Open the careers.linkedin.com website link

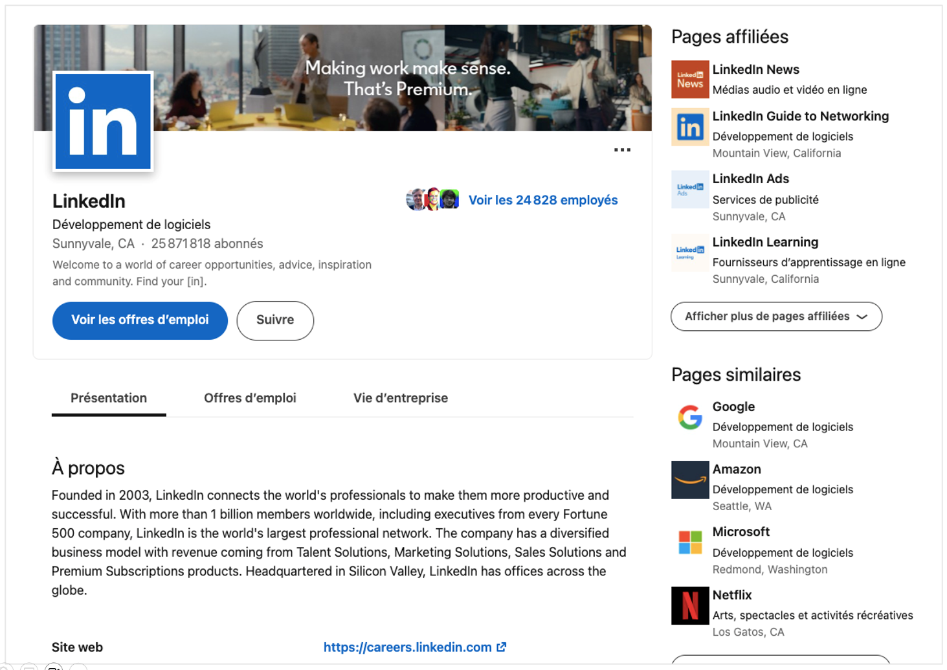coord(407,647)
